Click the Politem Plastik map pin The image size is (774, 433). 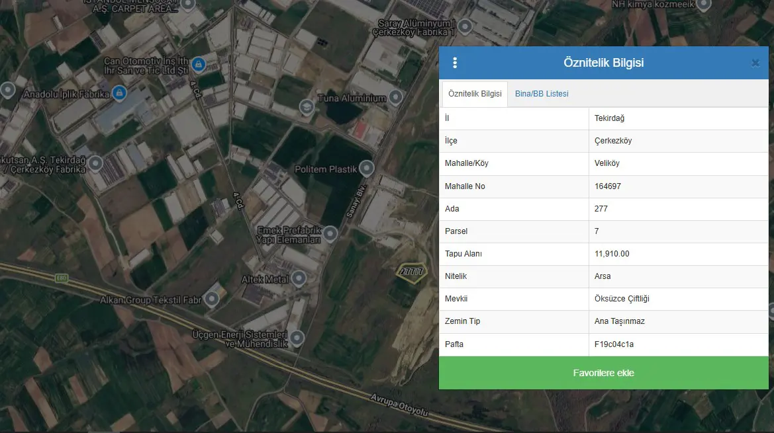366,169
